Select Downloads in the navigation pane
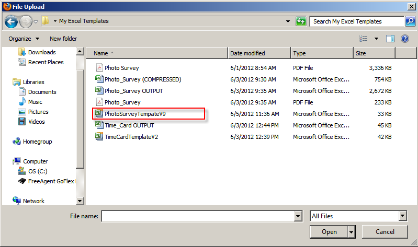Image resolution: width=418 pixels, height=247 pixels. 37,52
